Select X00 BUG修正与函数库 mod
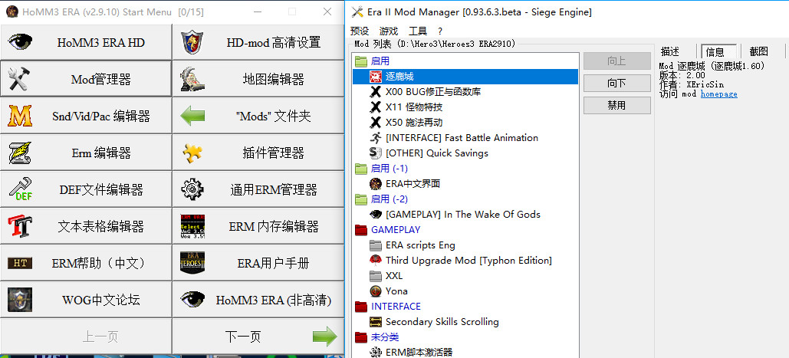 pyautogui.click(x=433, y=92)
